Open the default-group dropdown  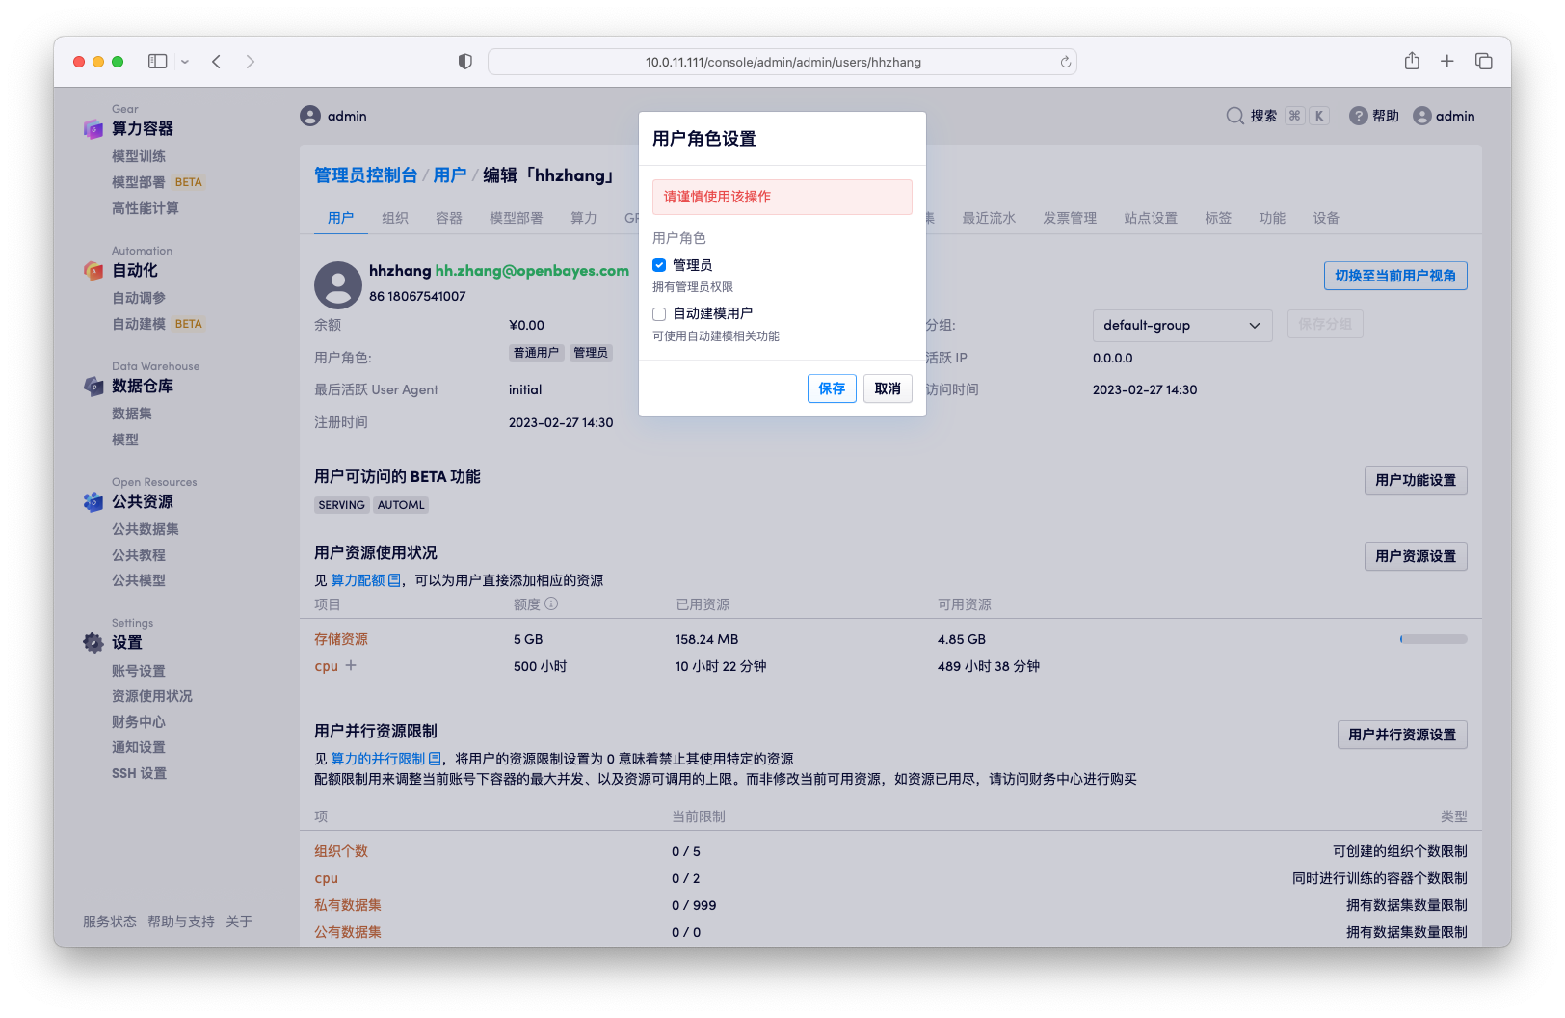1181,325
